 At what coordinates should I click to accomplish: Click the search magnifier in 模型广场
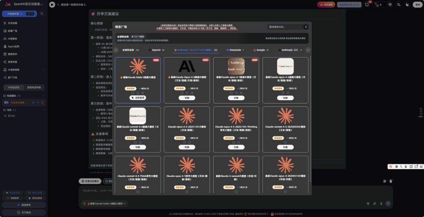pyautogui.click(x=306, y=27)
